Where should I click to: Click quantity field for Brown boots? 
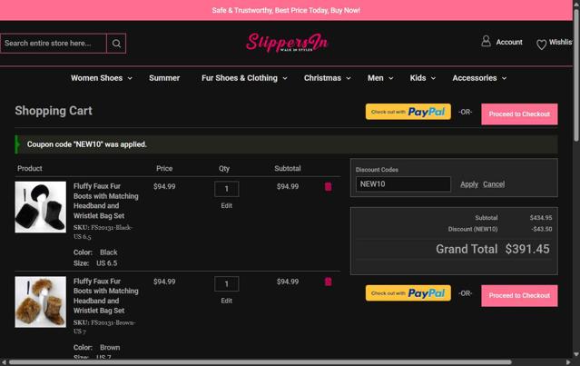click(x=226, y=284)
